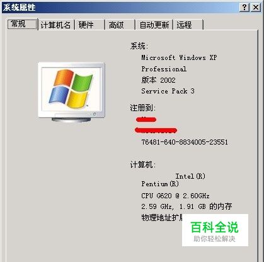Click the Windows XP flag logo
Screen dimensions: 264x262
point(71,88)
